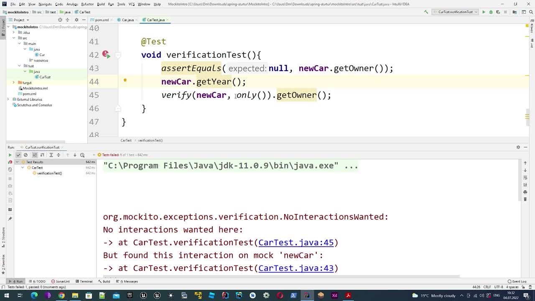535x301 pixels.
Task: Open the Terminal tool window button
Action: [x=84, y=281]
